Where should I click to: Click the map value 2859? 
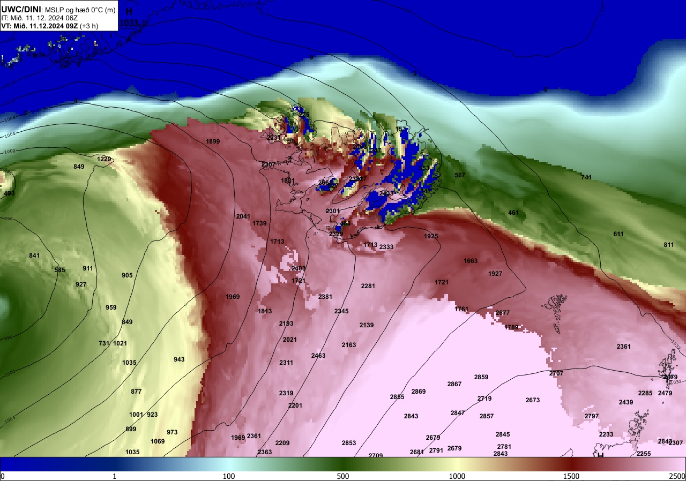tap(481, 377)
